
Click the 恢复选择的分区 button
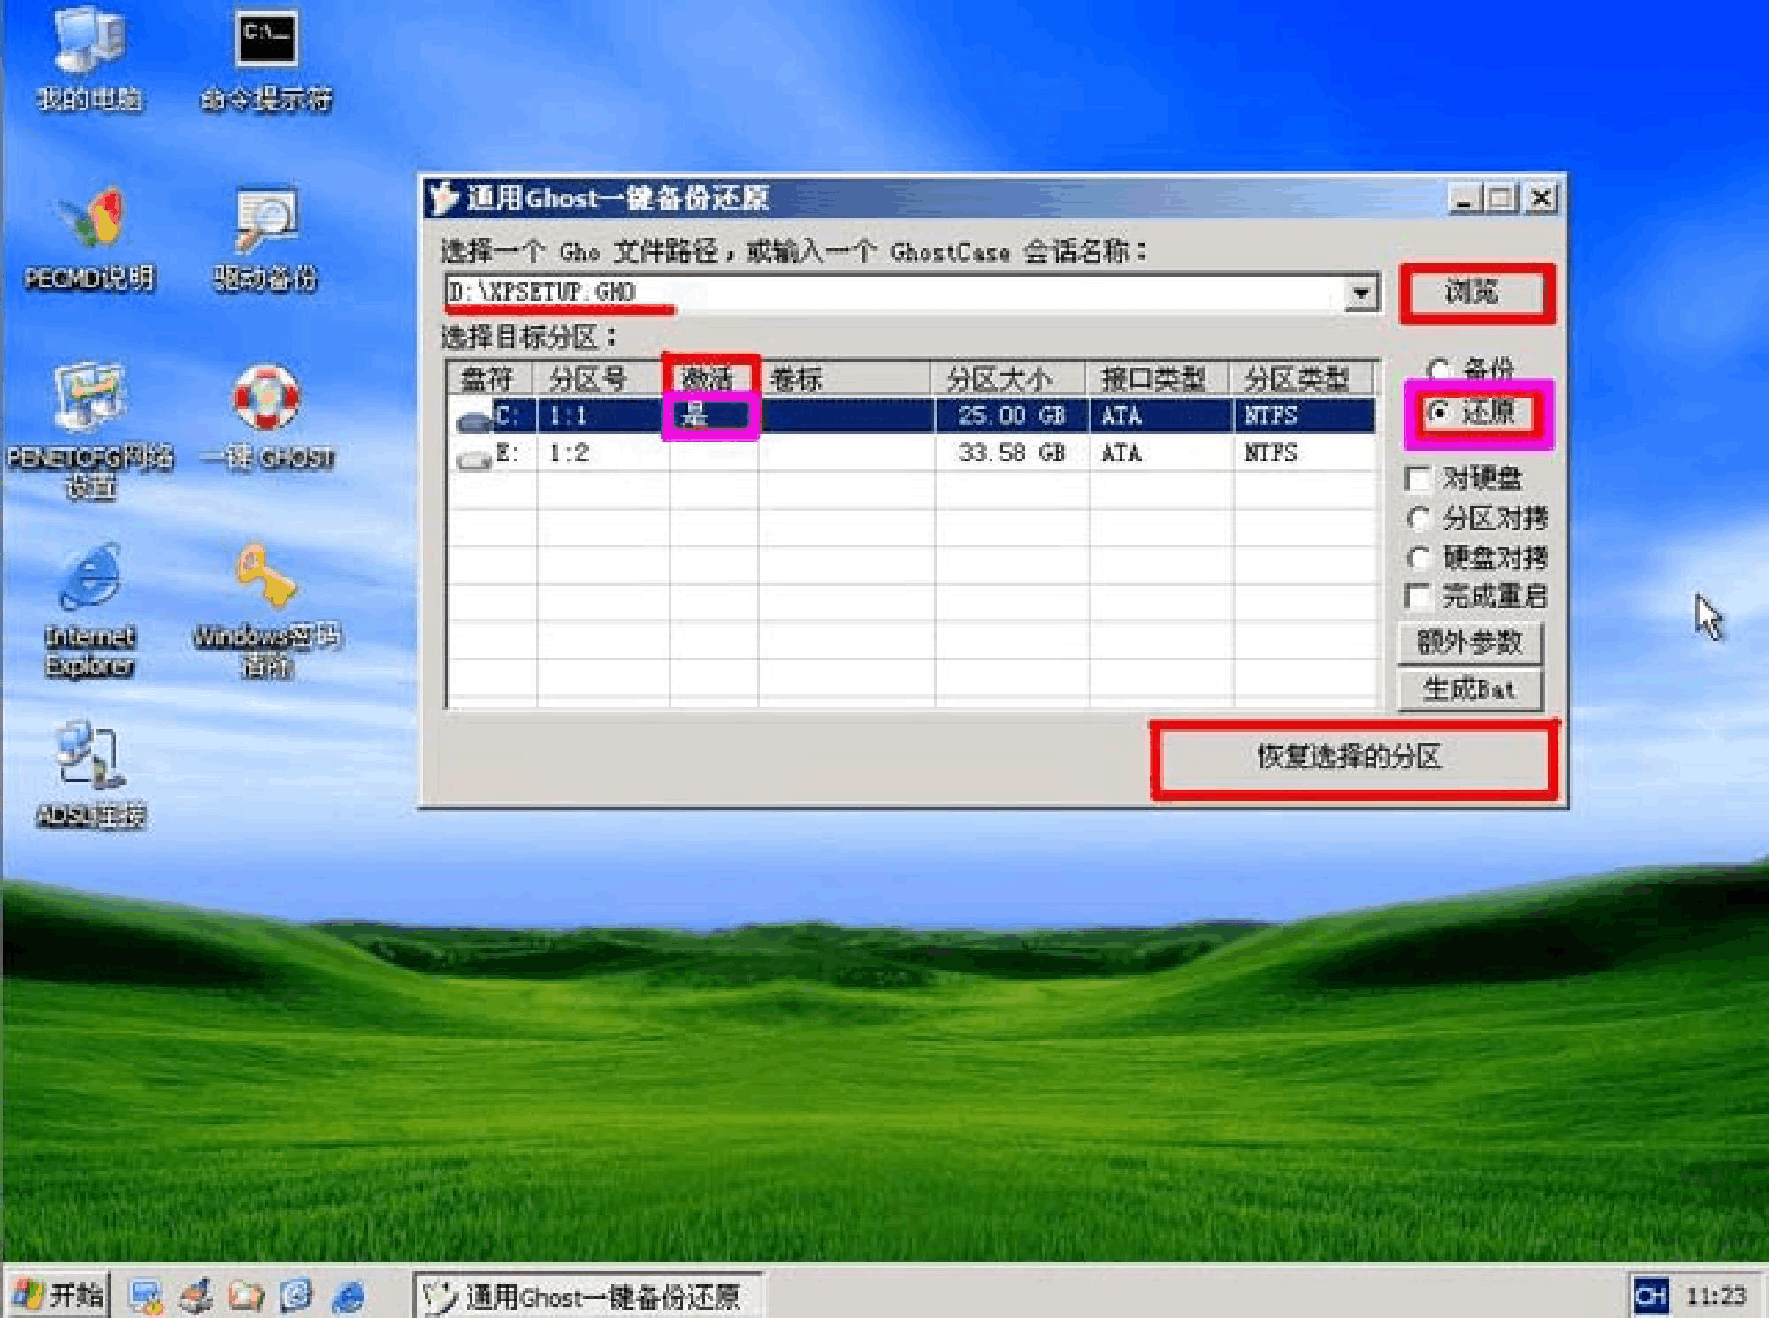(x=1352, y=758)
